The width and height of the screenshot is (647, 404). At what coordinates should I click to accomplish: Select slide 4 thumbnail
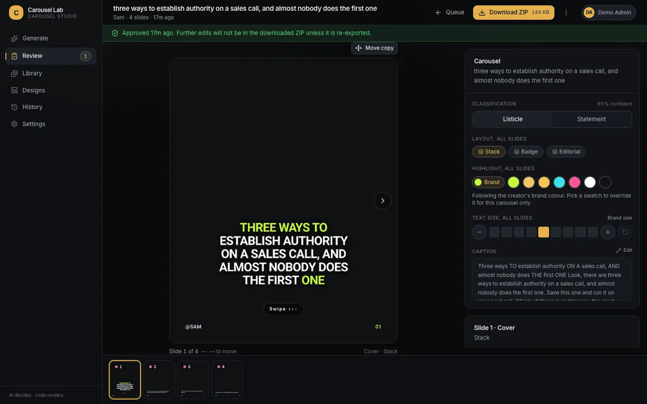tap(227, 380)
